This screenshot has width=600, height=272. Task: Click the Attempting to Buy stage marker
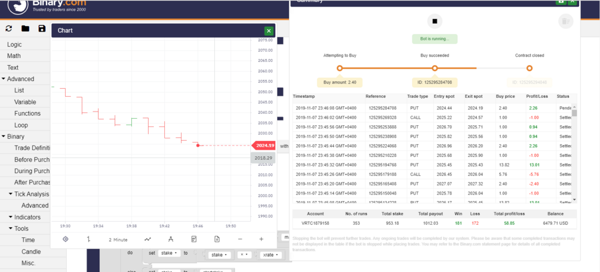340,68
